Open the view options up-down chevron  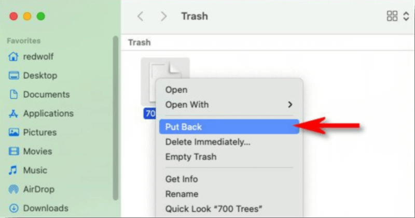406,17
